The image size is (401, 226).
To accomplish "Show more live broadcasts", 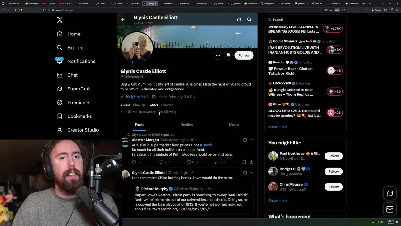I will pos(278,127).
